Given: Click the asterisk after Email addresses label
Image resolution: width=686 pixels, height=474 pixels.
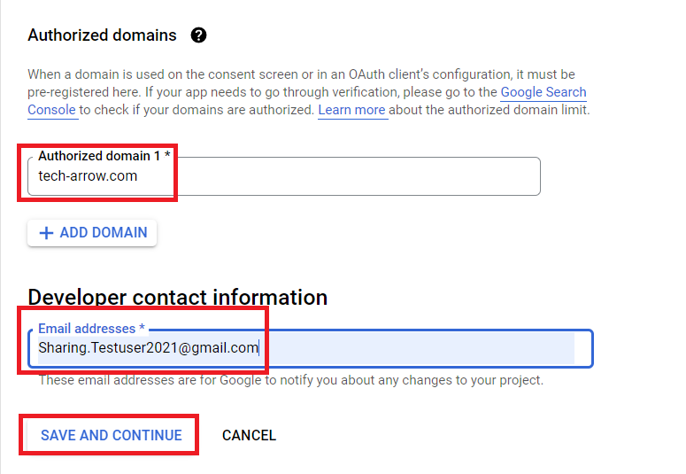Looking at the screenshot, I should [x=142, y=329].
